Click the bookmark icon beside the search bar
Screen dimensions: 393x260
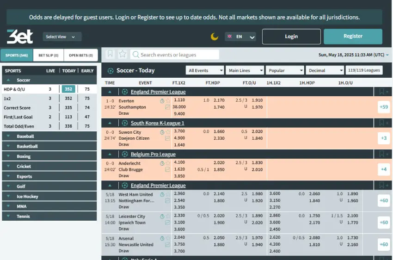(110, 54)
